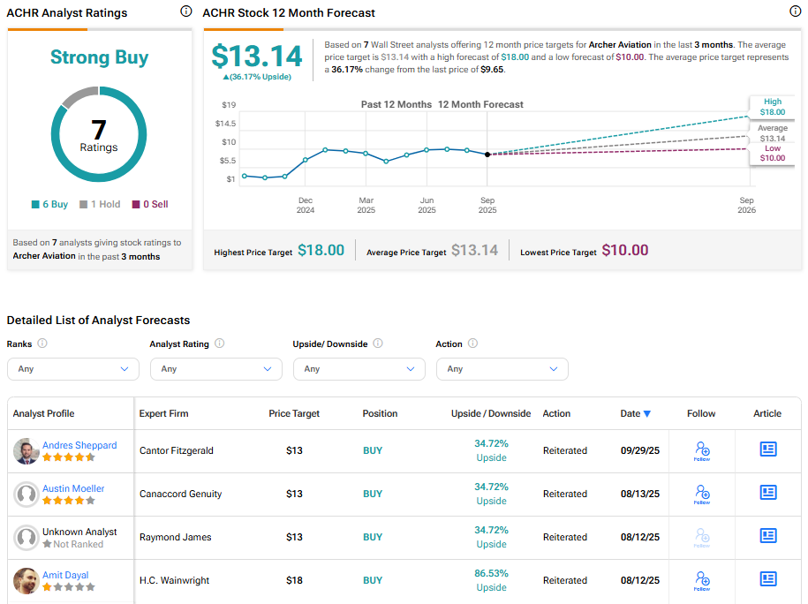Open Andres Sheppard analyst profile link
808x604 pixels.
tap(79, 445)
